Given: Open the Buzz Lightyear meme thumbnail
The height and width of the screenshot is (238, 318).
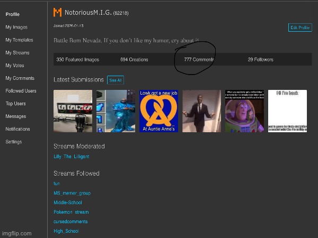Looking at the screenshot, I should 244,111.
